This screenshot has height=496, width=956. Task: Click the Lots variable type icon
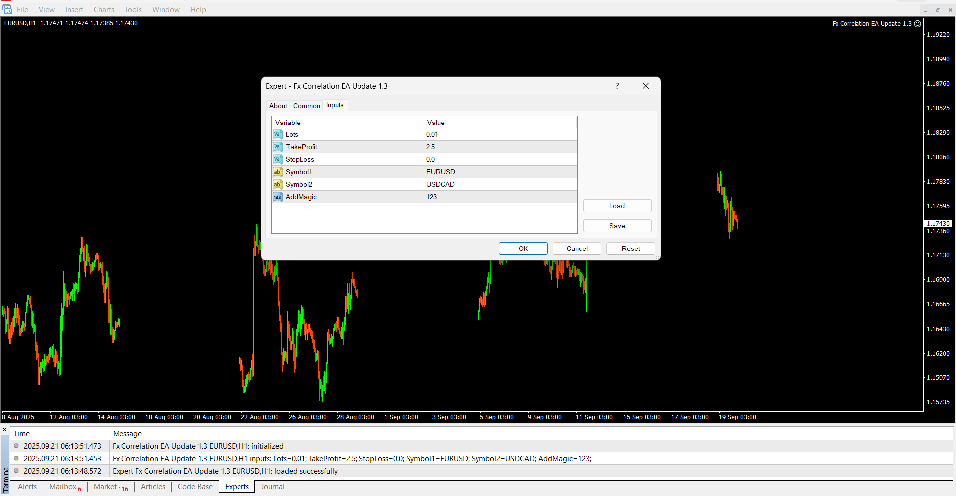277,134
